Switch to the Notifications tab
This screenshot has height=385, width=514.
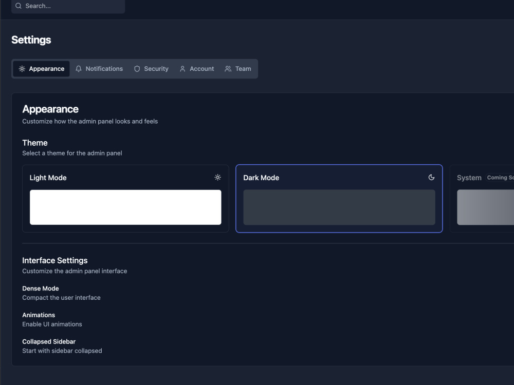99,69
